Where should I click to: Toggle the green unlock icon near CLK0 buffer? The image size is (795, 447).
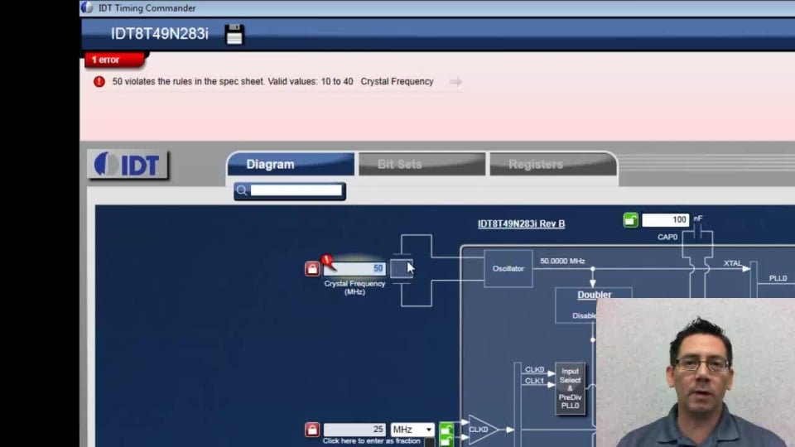pyautogui.click(x=446, y=430)
